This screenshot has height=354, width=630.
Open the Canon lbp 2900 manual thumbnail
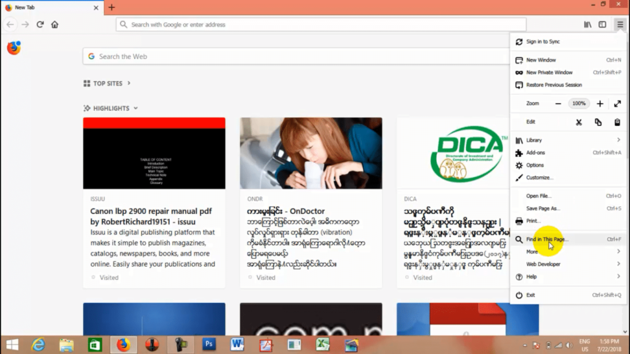pyautogui.click(x=154, y=153)
